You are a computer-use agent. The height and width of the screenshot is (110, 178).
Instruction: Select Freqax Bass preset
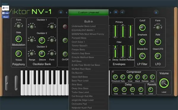pos(88,50)
